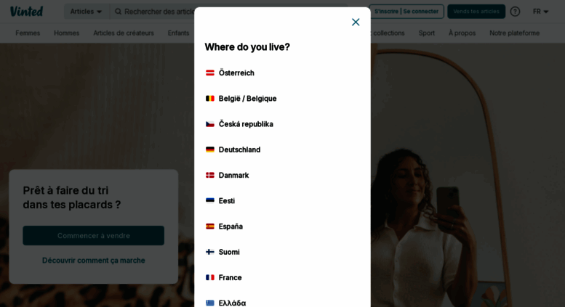Click the Austria flag icon
This screenshot has width=565, height=307.
pos(210,73)
